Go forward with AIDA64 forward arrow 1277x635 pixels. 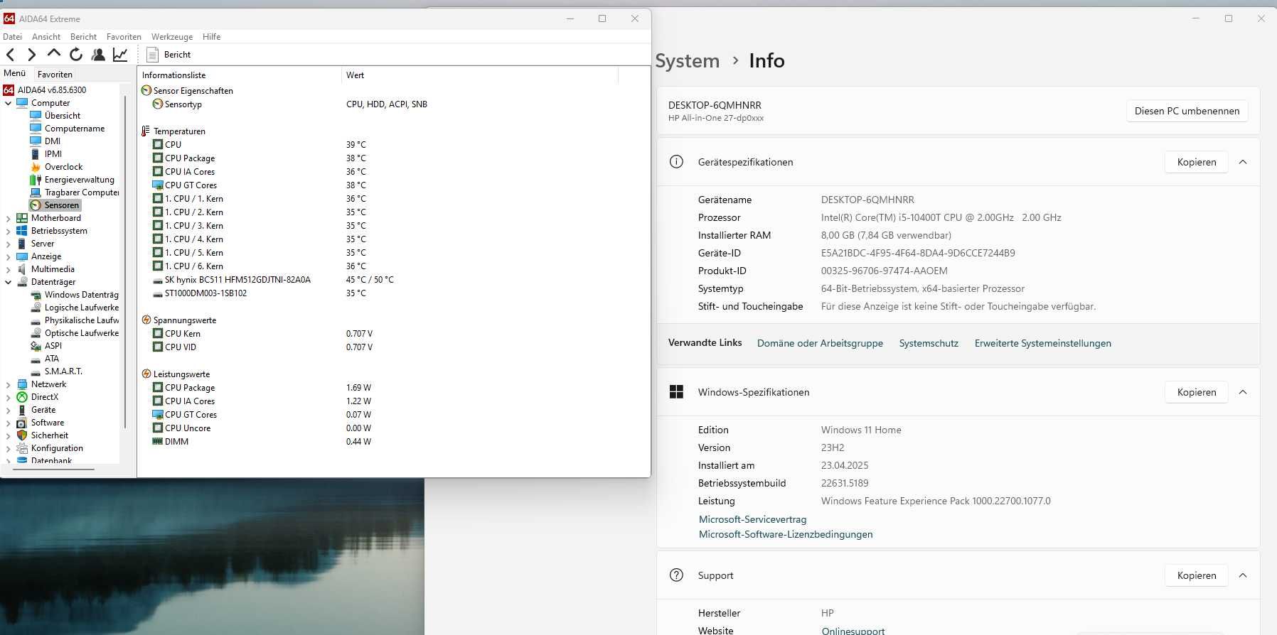pos(31,55)
